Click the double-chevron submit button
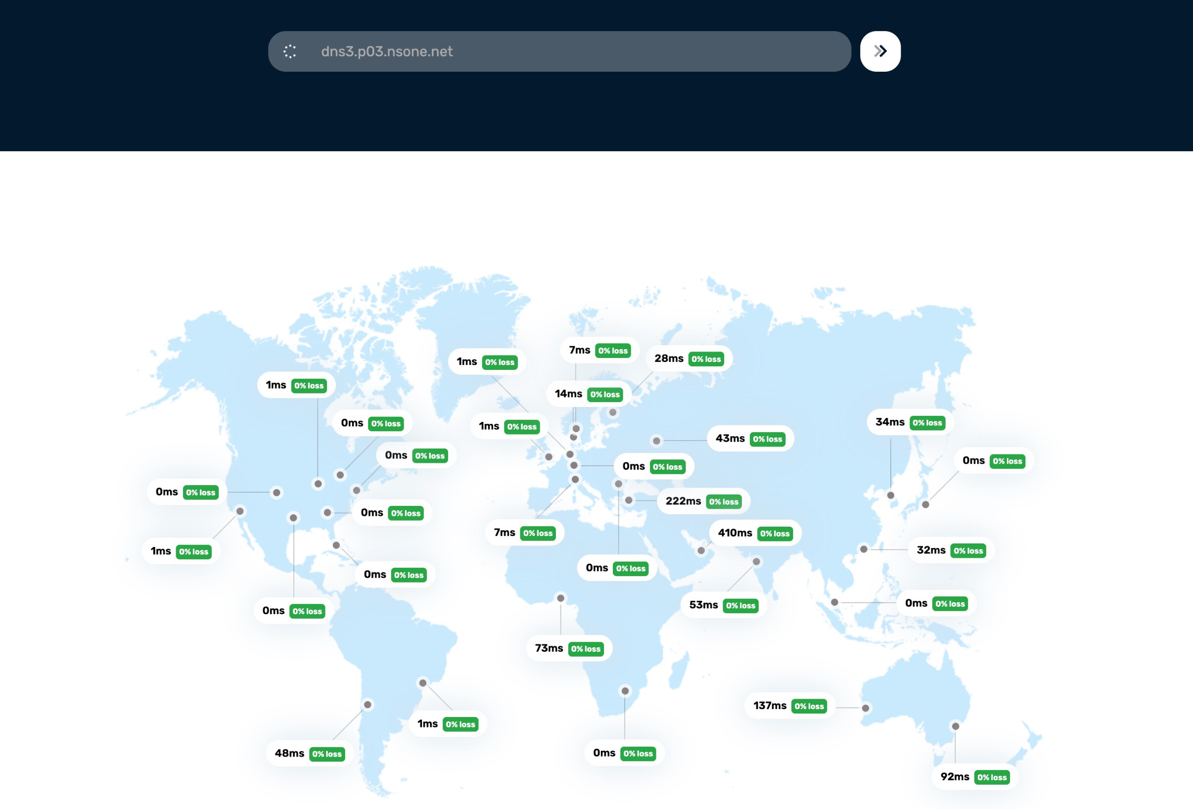1193x809 pixels. coord(880,51)
